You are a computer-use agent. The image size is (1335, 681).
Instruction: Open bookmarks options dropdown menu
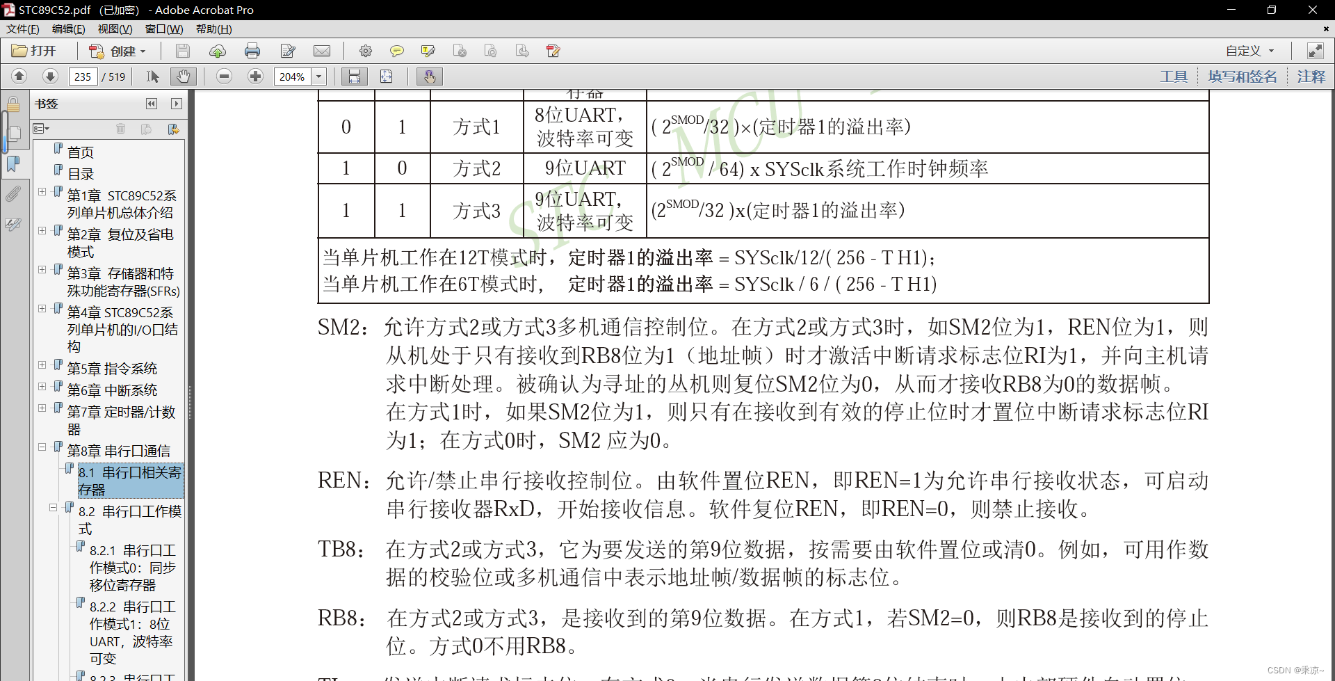pyautogui.click(x=41, y=129)
